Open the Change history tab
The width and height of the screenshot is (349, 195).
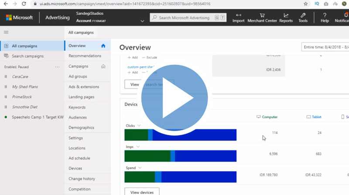tap(82, 178)
